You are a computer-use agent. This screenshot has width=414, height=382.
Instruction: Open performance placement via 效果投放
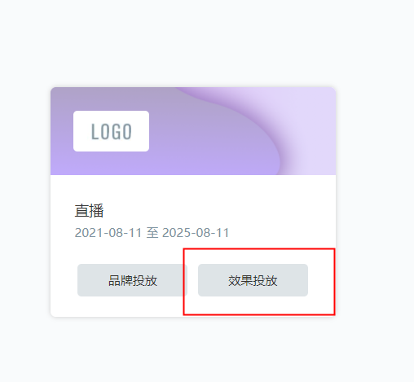(x=253, y=280)
